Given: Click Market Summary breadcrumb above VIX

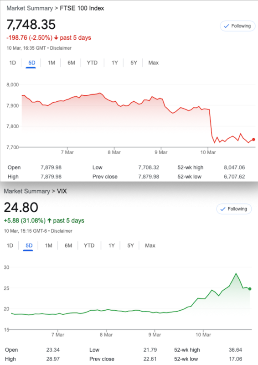Looking at the screenshot, I should [x=27, y=191].
